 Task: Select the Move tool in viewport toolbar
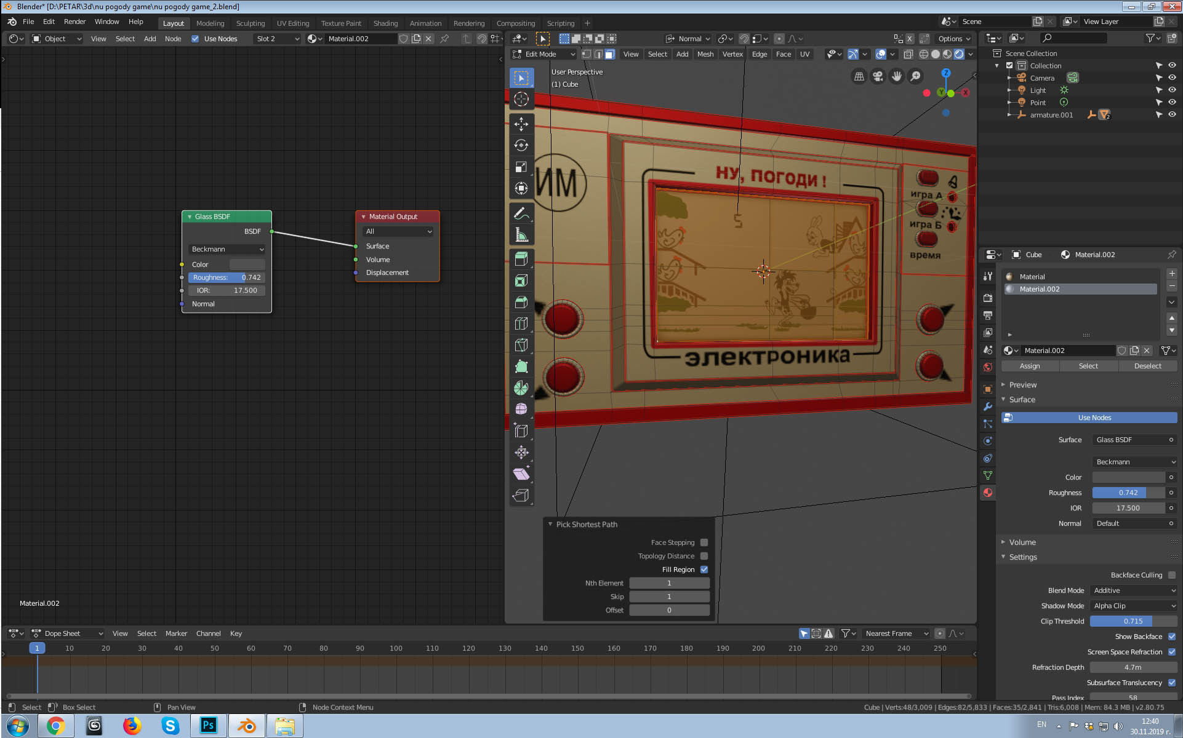pos(521,124)
